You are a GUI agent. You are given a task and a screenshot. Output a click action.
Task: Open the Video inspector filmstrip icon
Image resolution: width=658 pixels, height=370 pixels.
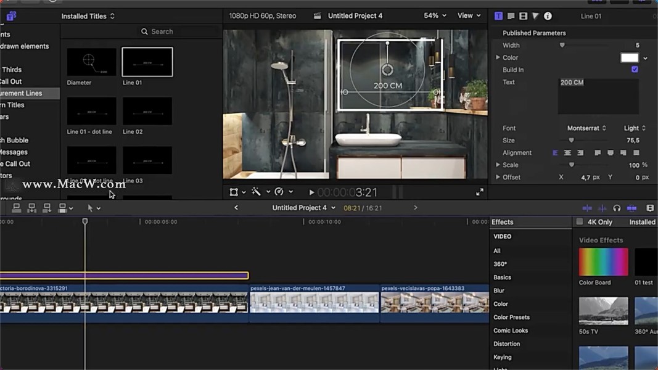(x=523, y=16)
